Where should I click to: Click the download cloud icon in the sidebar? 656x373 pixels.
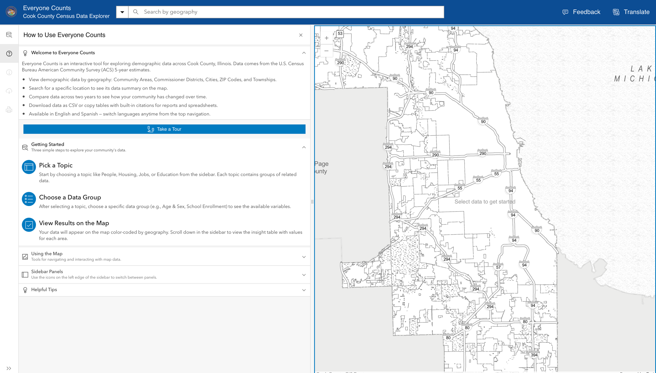tap(9, 91)
